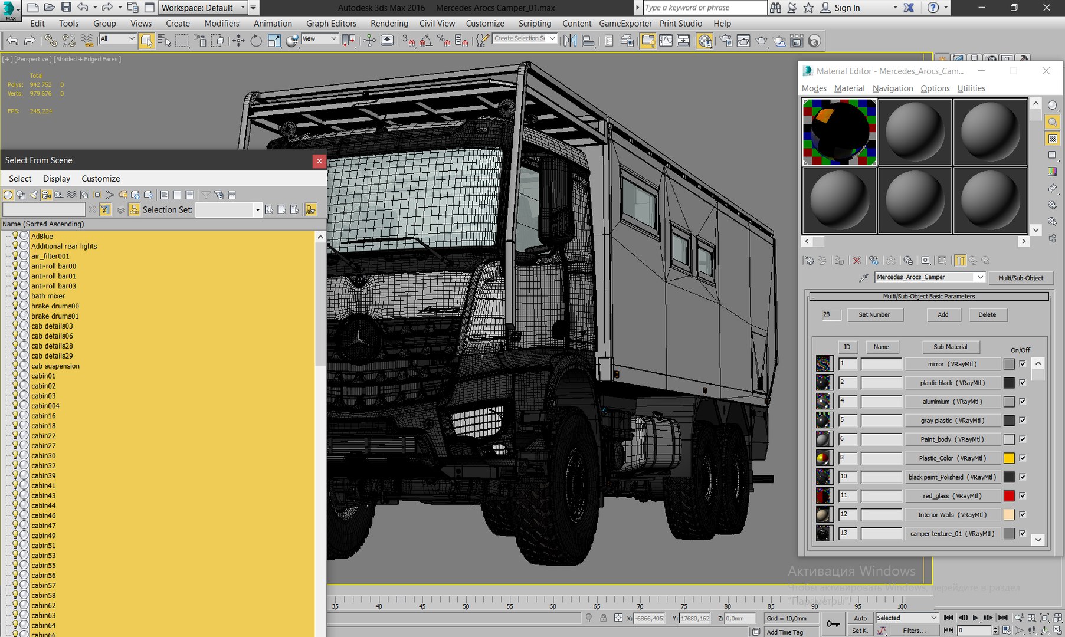Open the reference coordinate View dropdown
Viewport: 1065px width, 637px height.
click(319, 38)
